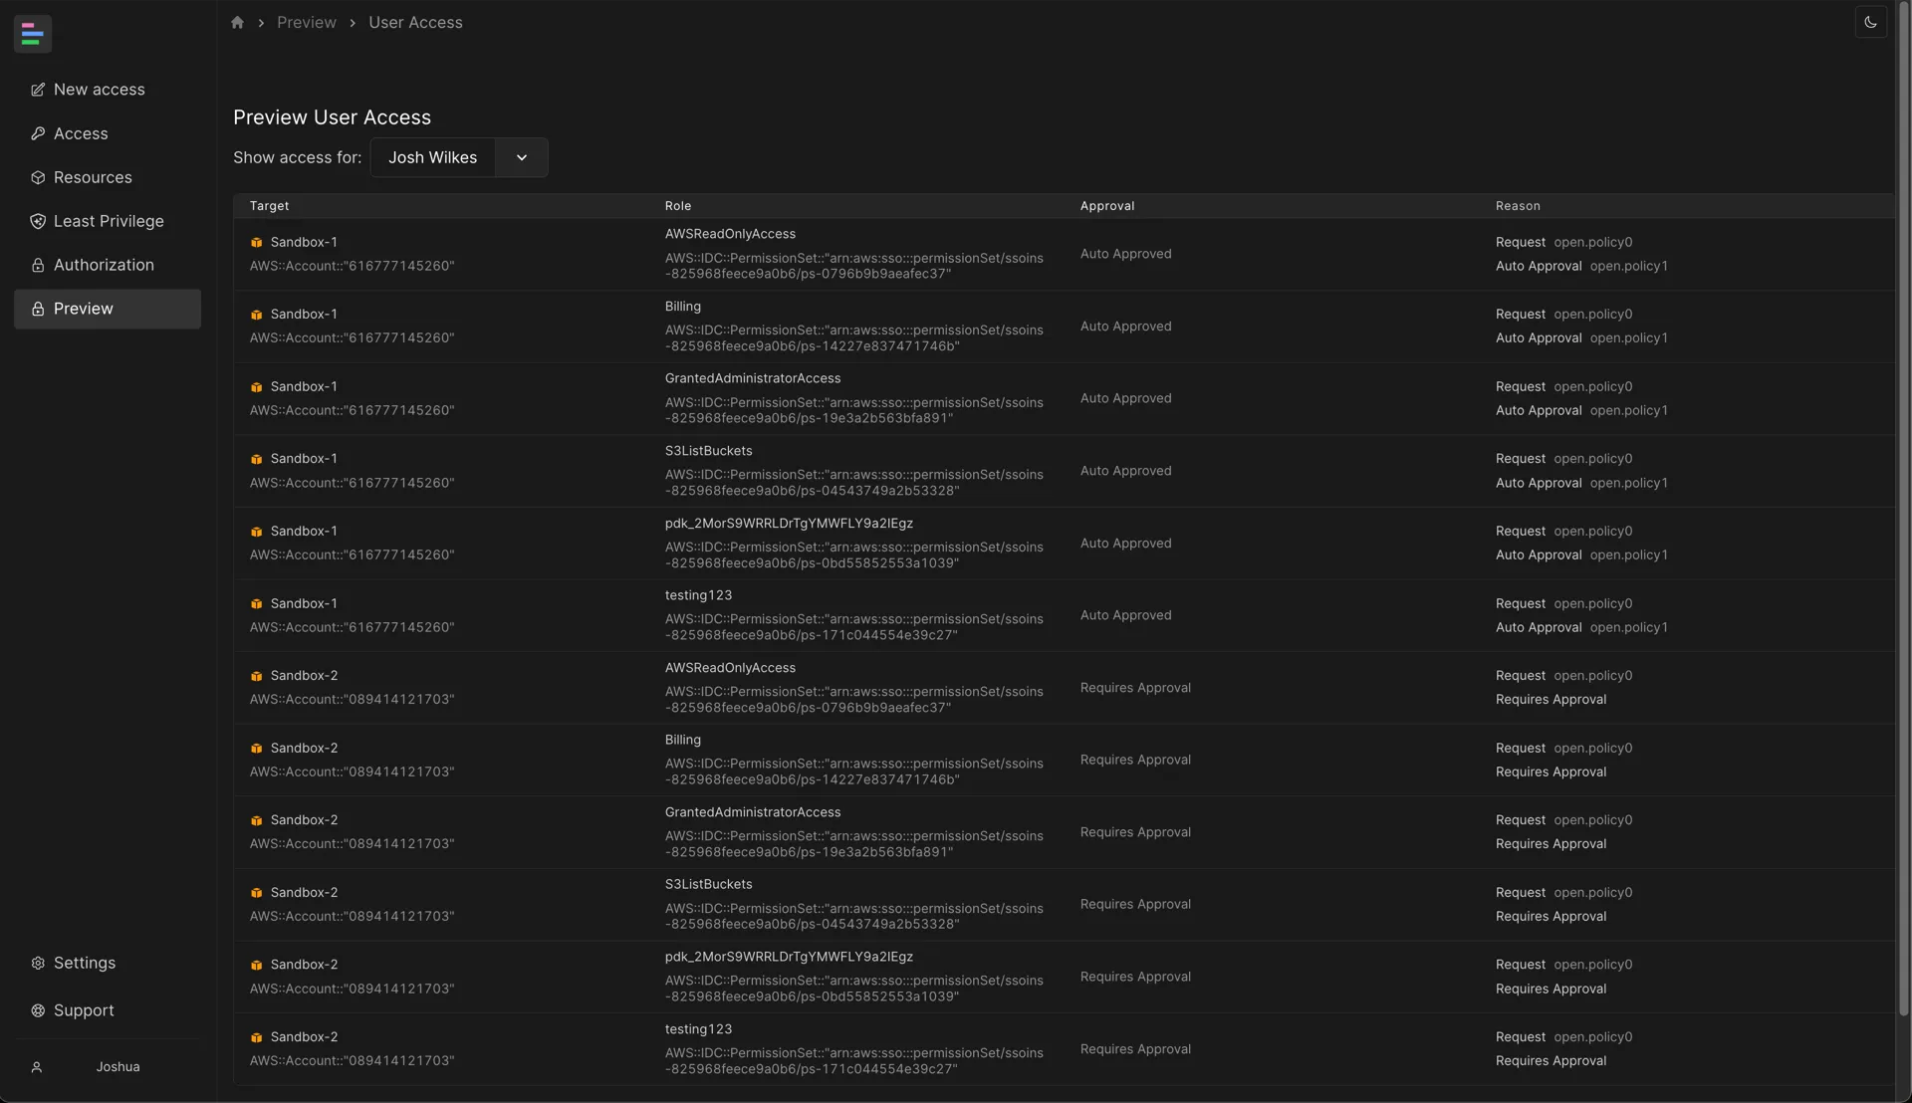Open the New access page
This screenshot has width=1912, height=1103.
99,90
